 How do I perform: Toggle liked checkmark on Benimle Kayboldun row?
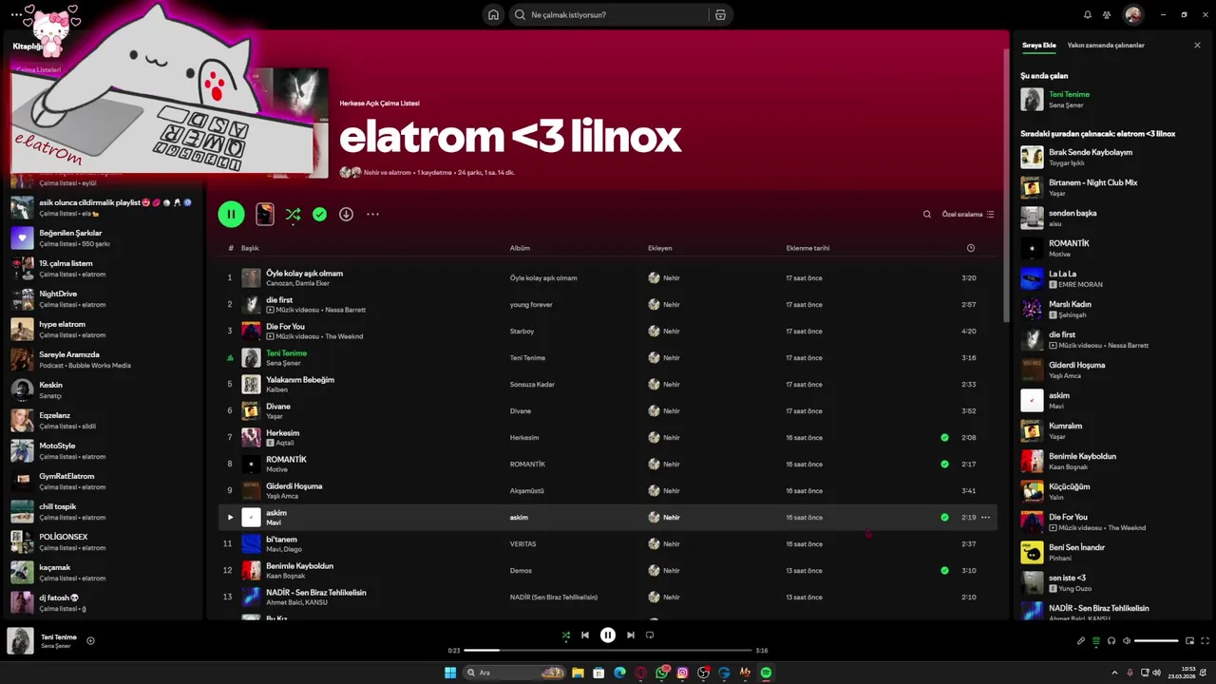click(x=944, y=570)
